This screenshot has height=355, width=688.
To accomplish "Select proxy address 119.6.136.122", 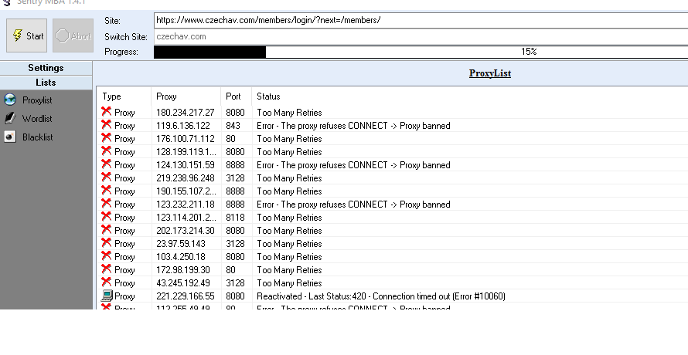I will [183, 126].
